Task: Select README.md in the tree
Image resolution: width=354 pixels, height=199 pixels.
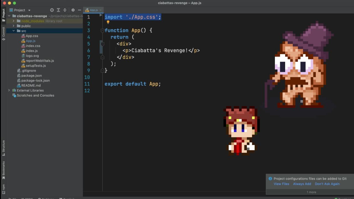Action: [x=31, y=86]
